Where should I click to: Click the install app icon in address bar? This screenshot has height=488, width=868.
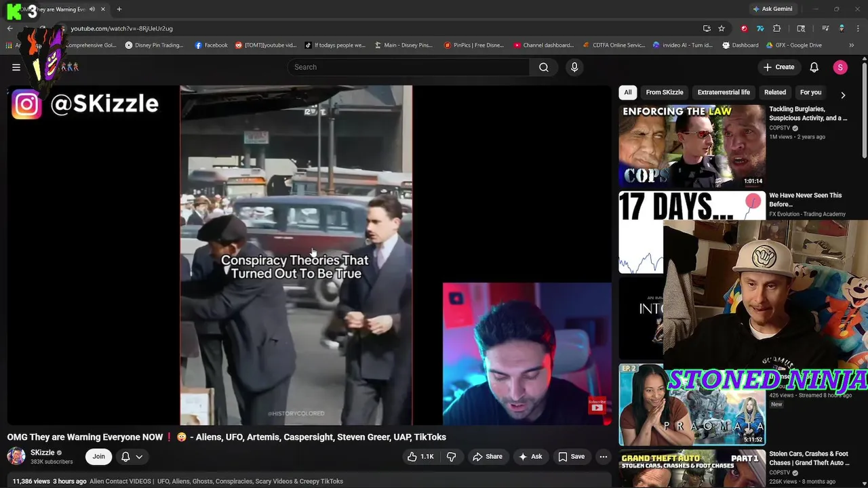point(707,28)
